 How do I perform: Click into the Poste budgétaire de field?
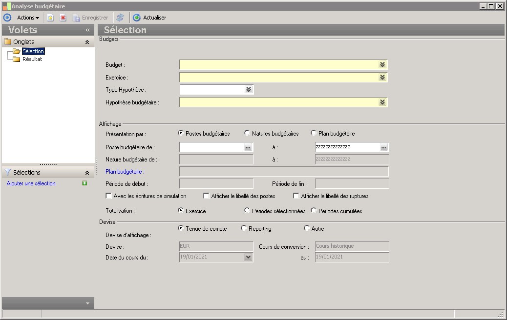click(x=211, y=147)
